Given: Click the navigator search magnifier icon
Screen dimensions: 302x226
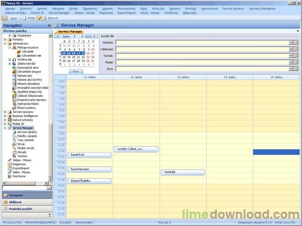Looking at the screenshot, I should click(x=49, y=188).
